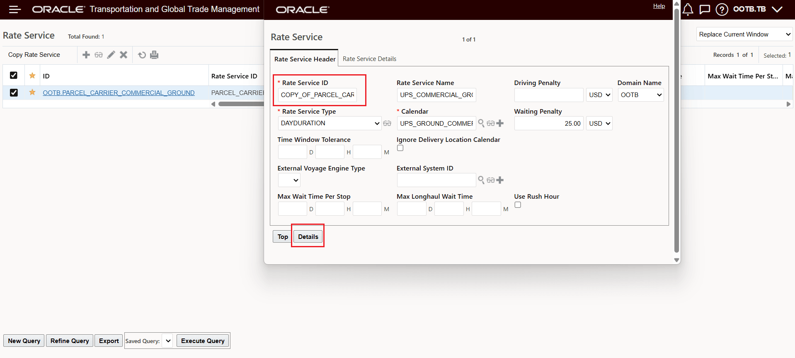
Task: Toggle the select-all header checkbox
Action: point(14,75)
